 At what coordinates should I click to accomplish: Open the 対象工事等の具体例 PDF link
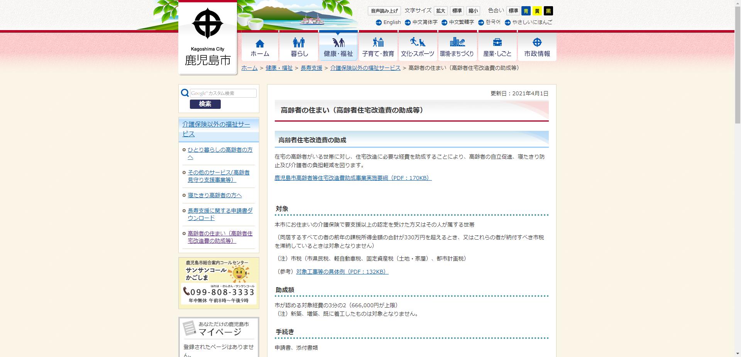tap(342, 272)
